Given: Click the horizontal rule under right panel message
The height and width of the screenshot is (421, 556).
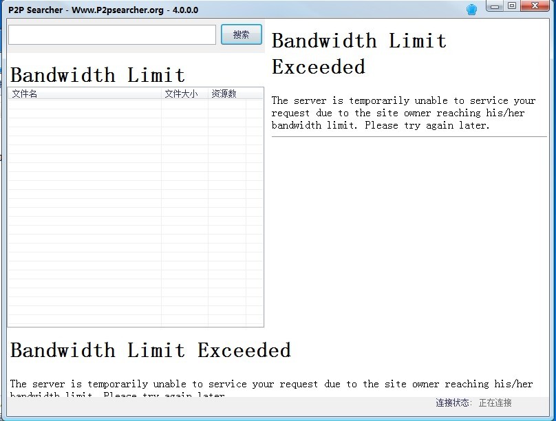Looking at the screenshot, I should pyautogui.click(x=409, y=137).
